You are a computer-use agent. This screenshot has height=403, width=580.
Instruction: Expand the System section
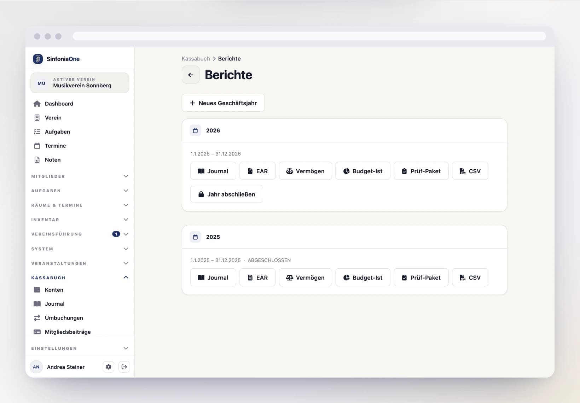[x=80, y=249]
